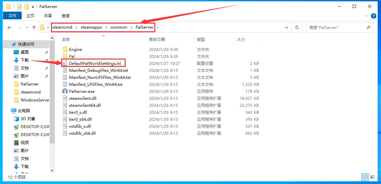Open the pinned Pictures (图片) sidebar item
This screenshot has width=381, height=184.
tap(25, 76)
